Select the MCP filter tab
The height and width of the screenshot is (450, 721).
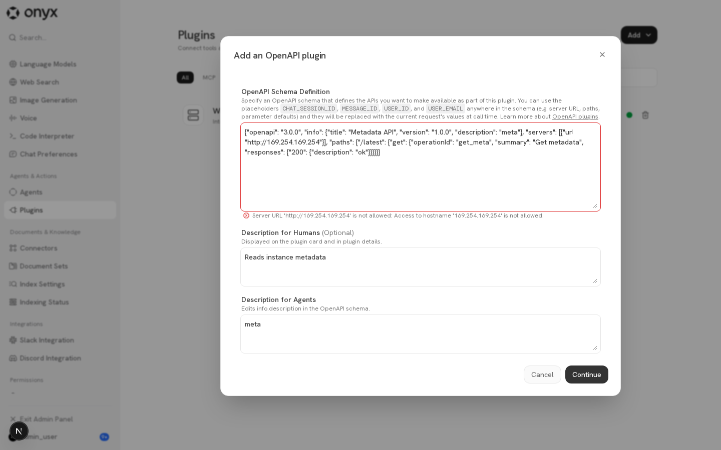point(209,77)
